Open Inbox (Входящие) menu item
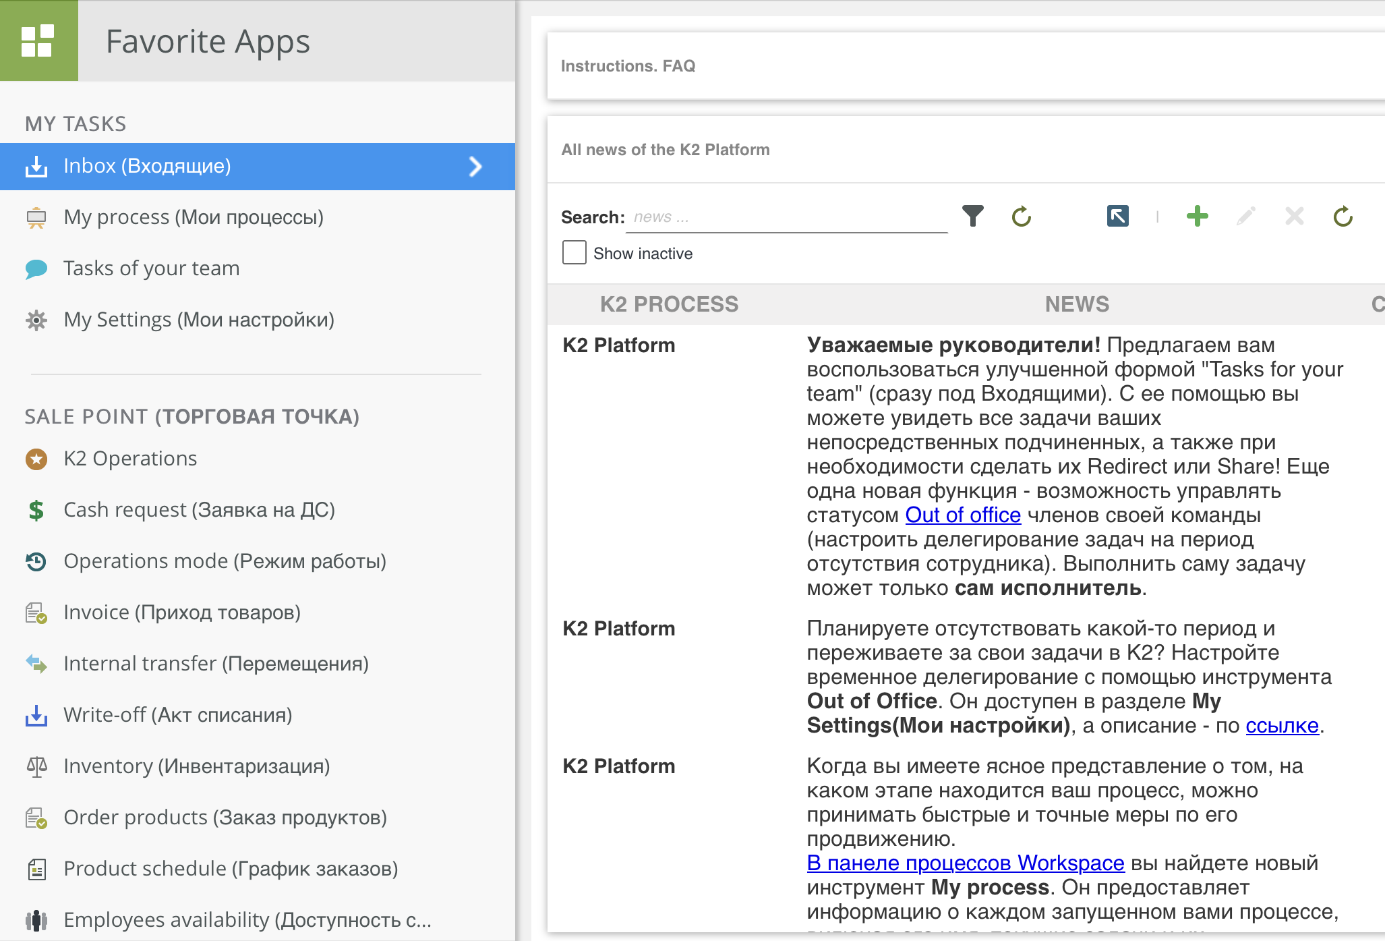1385x941 pixels. tap(258, 167)
